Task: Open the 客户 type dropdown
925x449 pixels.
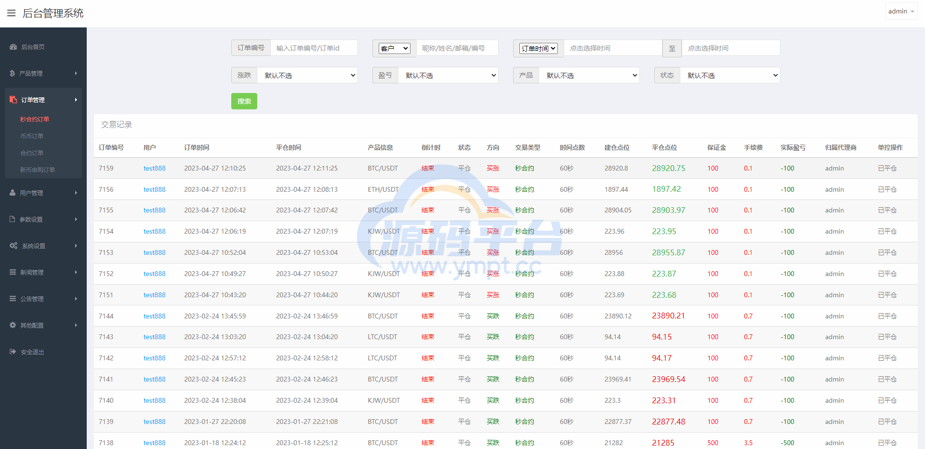Action: pos(395,48)
